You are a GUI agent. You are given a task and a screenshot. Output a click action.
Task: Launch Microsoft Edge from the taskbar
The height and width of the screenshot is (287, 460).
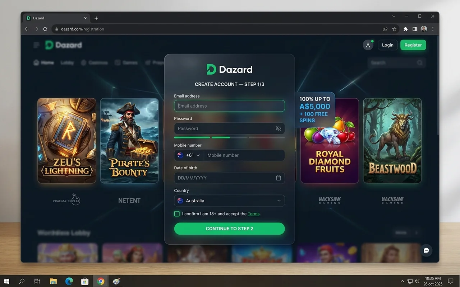[x=69, y=281]
